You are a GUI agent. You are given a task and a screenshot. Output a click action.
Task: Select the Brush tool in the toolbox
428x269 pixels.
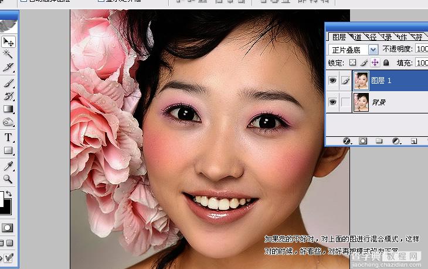8,83
